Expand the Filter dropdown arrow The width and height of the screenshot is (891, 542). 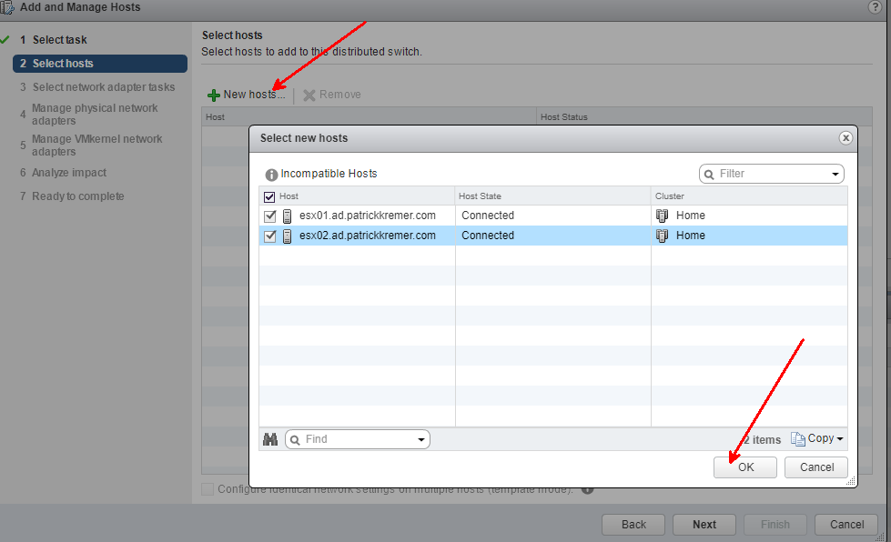[x=835, y=174]
